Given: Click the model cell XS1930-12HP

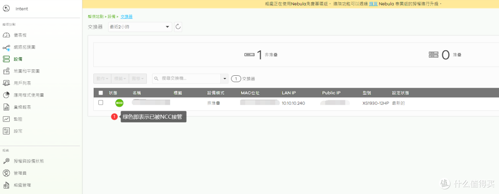Looking at the screenshot, I should tap(376, 103).
